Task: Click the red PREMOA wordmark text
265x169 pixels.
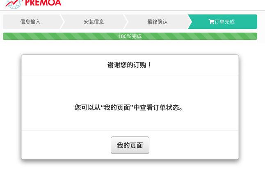Action: pyautogui.click(x=43, y=3)
